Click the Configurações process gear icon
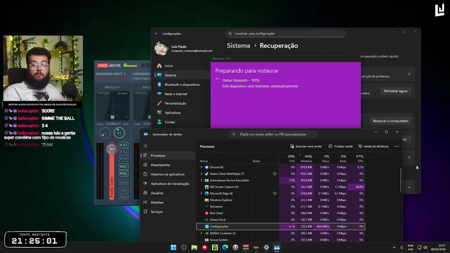The width and height of the screenshot is (450, 253). [x=207, y=226]
